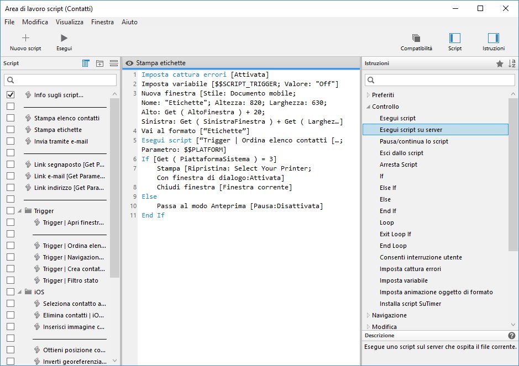This screenshot has height=366, width=519.
Task: Expand the Navigazione category
Action: 368,315
